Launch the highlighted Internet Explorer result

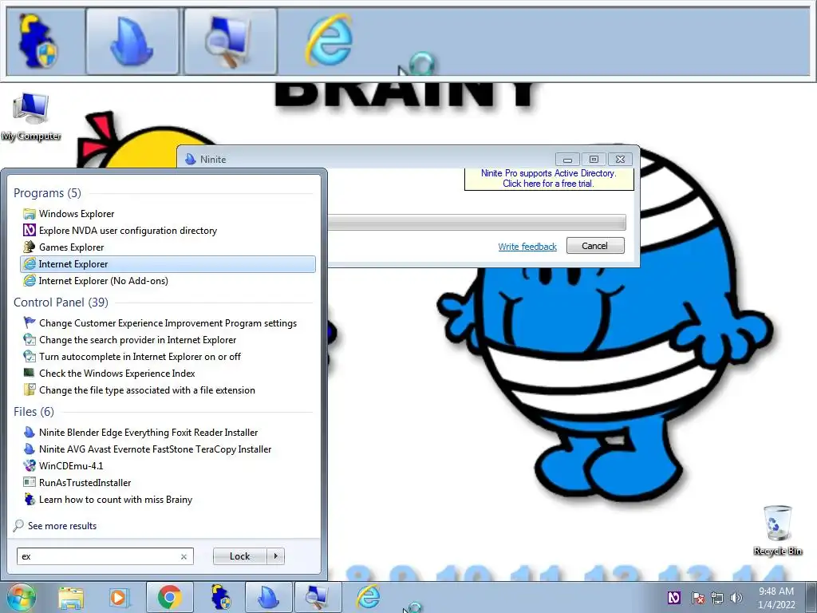(x=168, y=263)
